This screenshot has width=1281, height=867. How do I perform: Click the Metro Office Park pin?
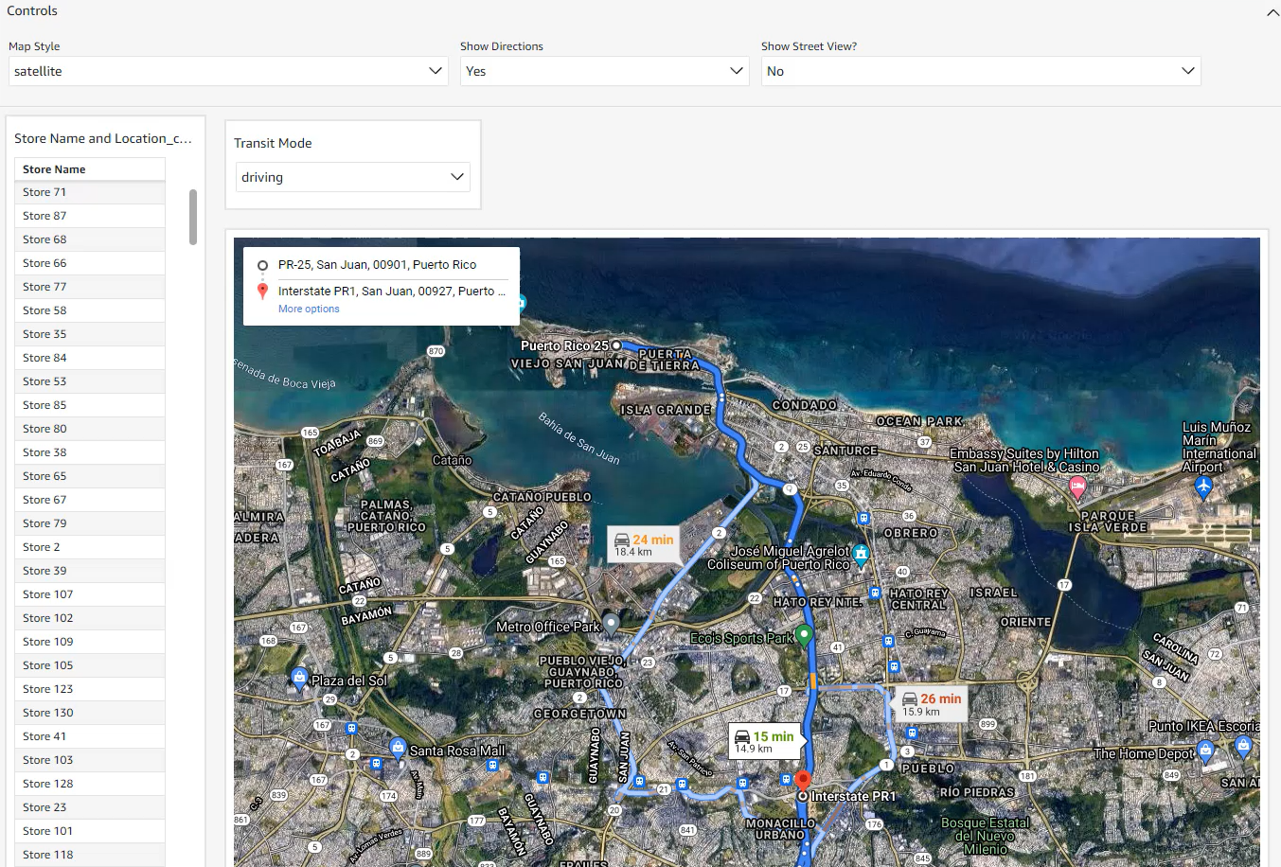click(611, 624)
